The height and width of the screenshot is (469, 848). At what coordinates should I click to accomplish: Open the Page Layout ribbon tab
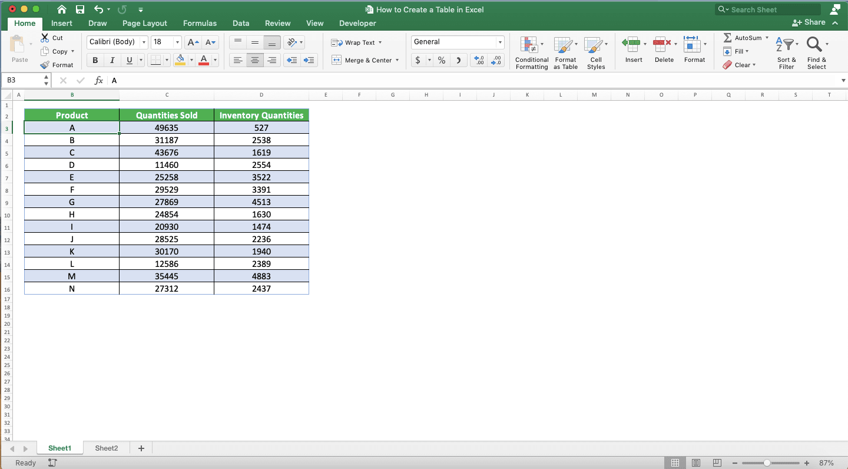click(x=145, y=23)
